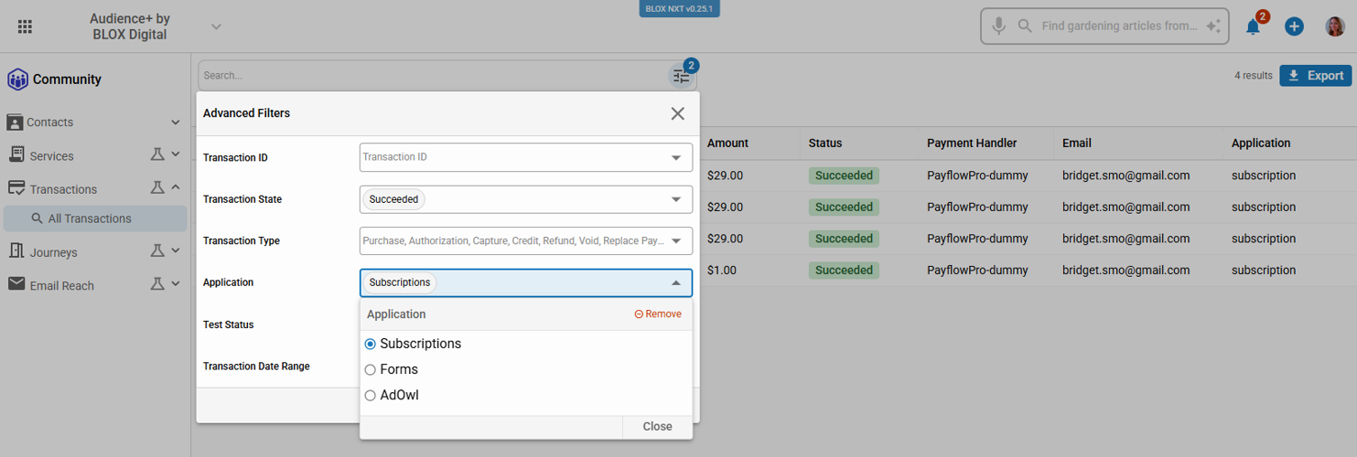Click the Services sidebar icon
This screenshot has width=1357, height=457.
click(x=16, y=155)
